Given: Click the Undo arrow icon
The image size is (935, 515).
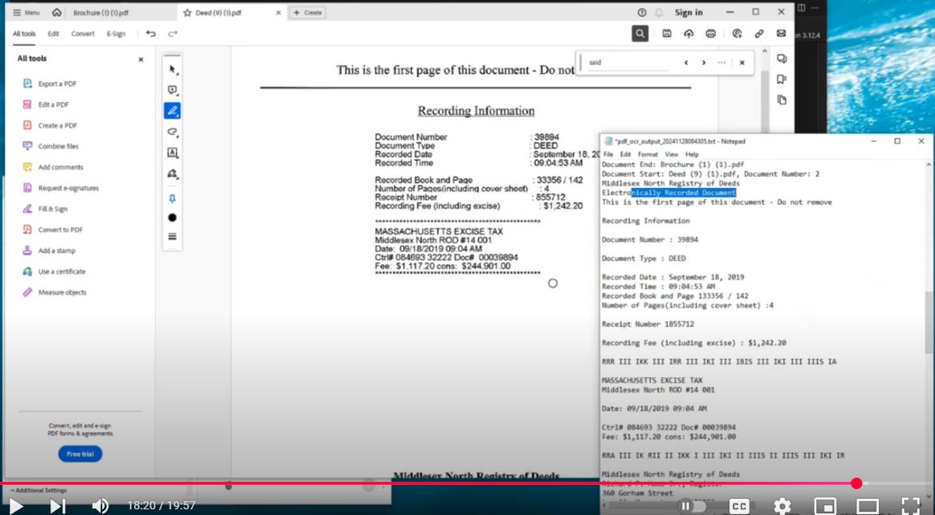Looking at the screenshot, I should 151,34.
